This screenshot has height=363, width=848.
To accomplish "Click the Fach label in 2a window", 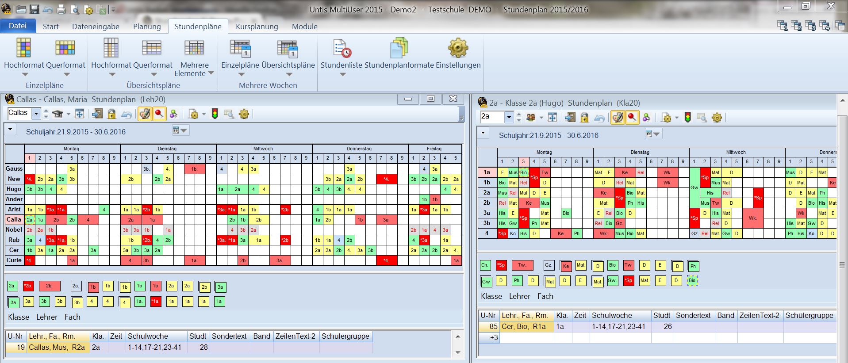I will [x=545, y=296].
